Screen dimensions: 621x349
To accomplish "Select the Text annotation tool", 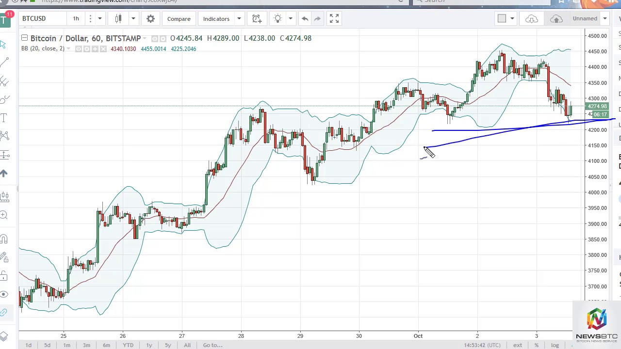I will tap(4, 118).
